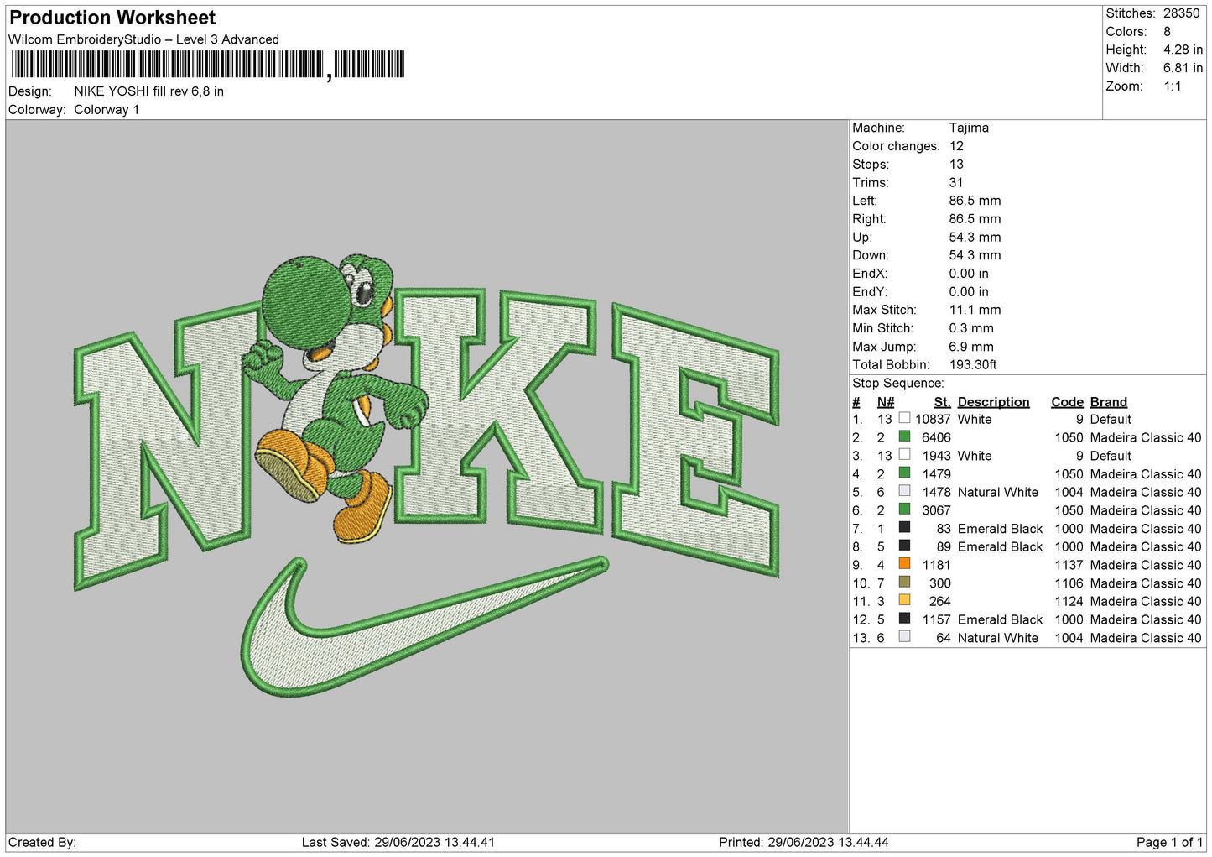Click the 'N#' column header
Screen dimensions: 1212x857
pos(886,402)
